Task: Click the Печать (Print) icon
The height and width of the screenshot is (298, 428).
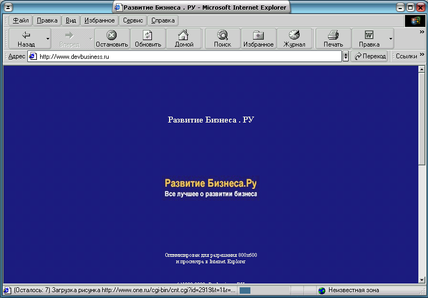Action: [x=333, y=35]
